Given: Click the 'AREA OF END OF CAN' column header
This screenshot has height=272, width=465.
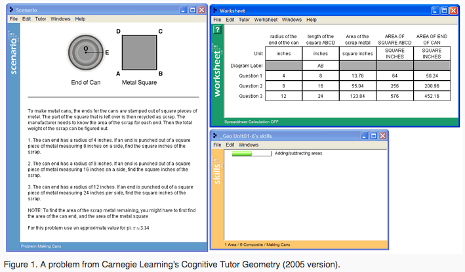Looking at the screenshot, I should point(432,39).
